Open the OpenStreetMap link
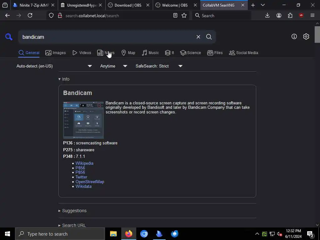 point(90,182)
